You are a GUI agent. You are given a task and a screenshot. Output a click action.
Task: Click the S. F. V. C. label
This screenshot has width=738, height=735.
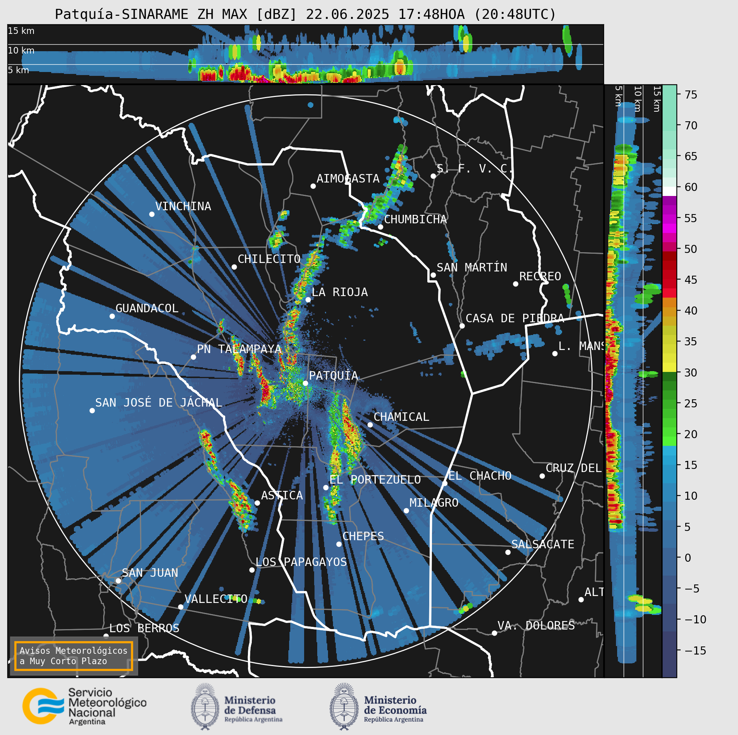click(x=475, y=169)
